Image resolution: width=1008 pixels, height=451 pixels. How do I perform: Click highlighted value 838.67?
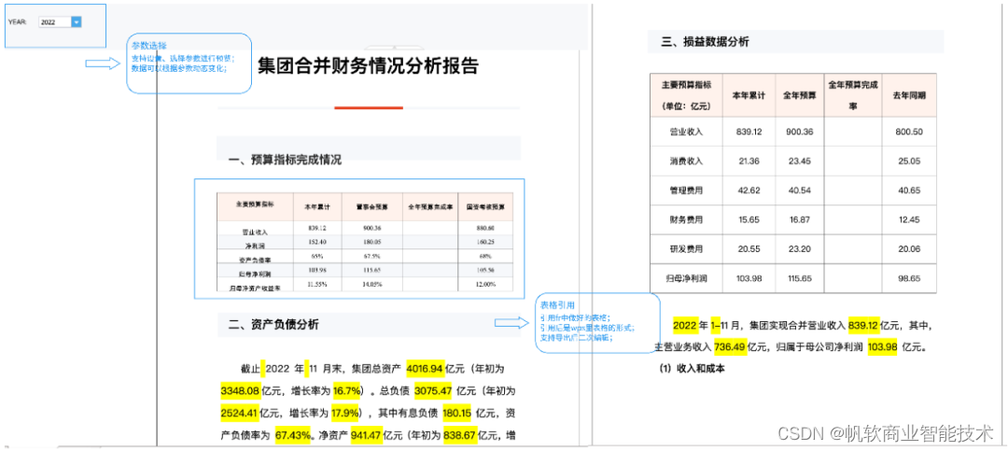[460, 435]
